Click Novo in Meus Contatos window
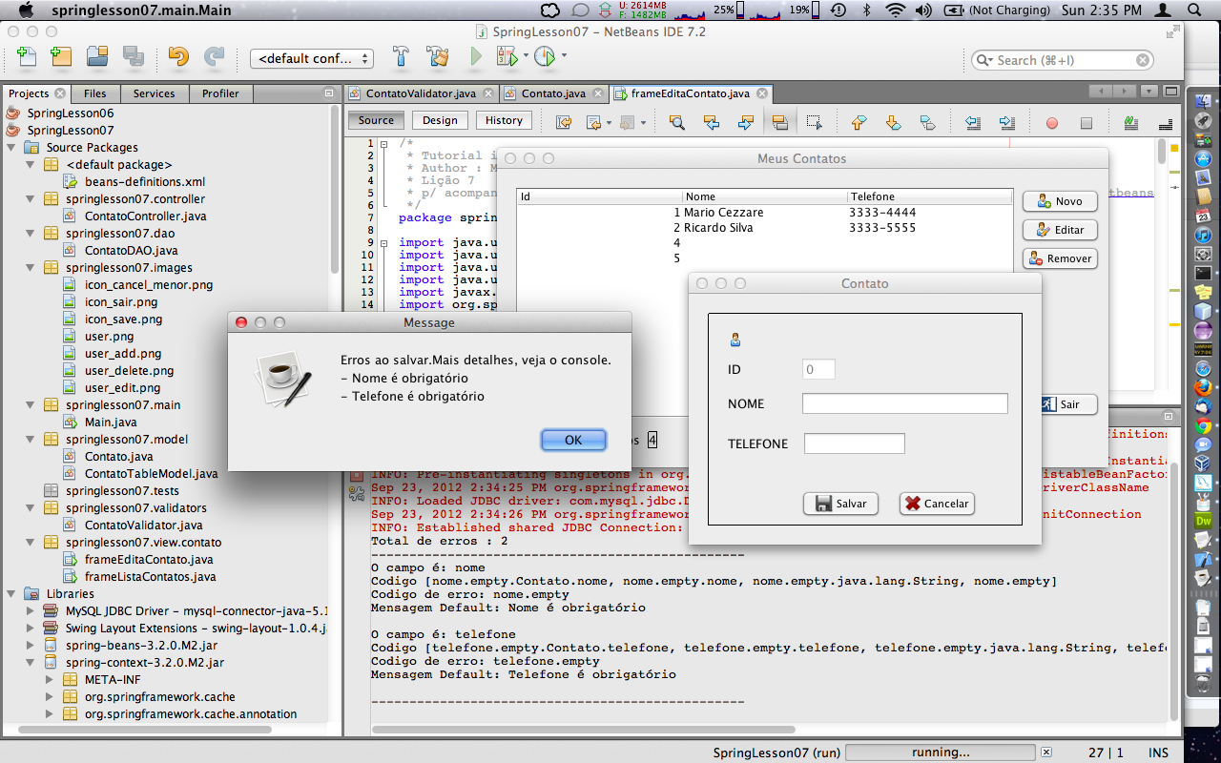 coord(1060,201)
